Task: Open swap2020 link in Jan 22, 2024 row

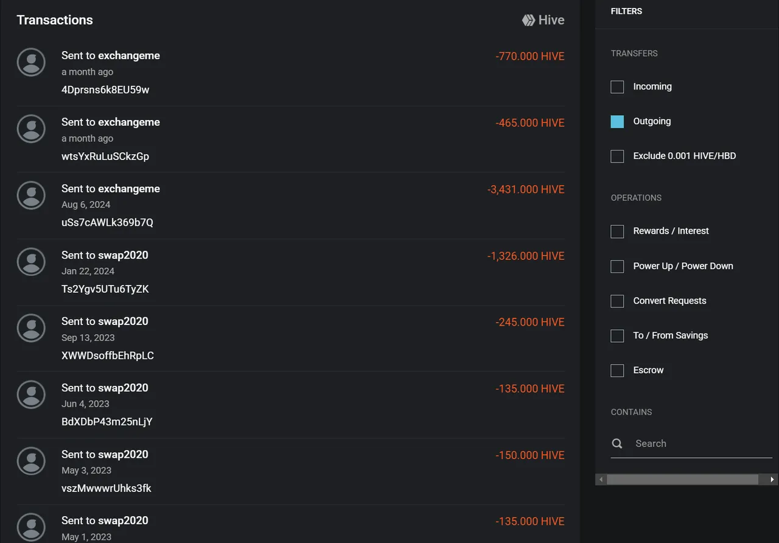Action: tap(123, 255)
